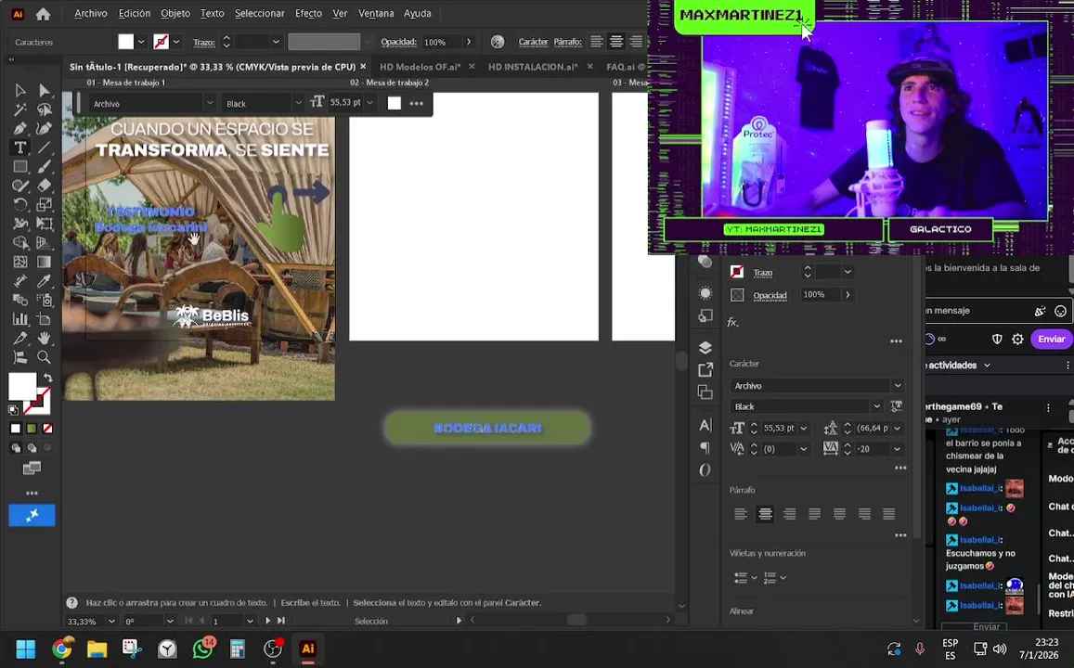The height and width of the screenshot is (668, 1074).
Task: Click Opacidad label in properties panel
Action: [770, 295]
